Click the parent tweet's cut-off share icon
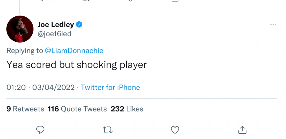 175,1
